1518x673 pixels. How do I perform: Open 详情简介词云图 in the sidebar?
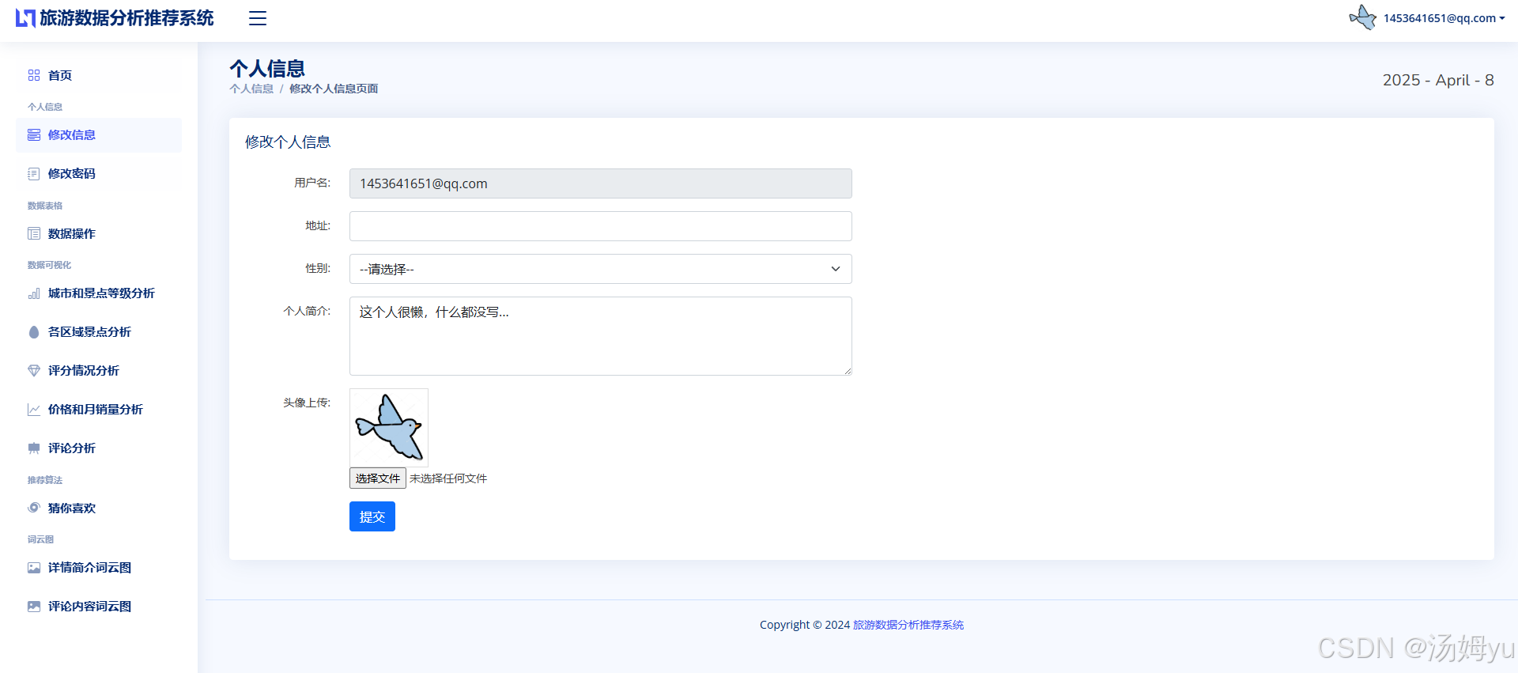[99, 568]
